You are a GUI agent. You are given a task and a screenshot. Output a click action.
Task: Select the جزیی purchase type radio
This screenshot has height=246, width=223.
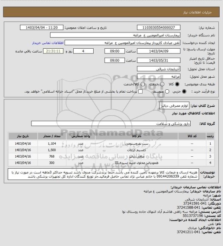pyautogui.click(x=184, y=91)
